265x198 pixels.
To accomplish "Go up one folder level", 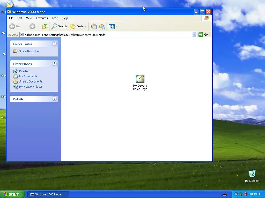I will pyautogui.click(x=45, y=26).
